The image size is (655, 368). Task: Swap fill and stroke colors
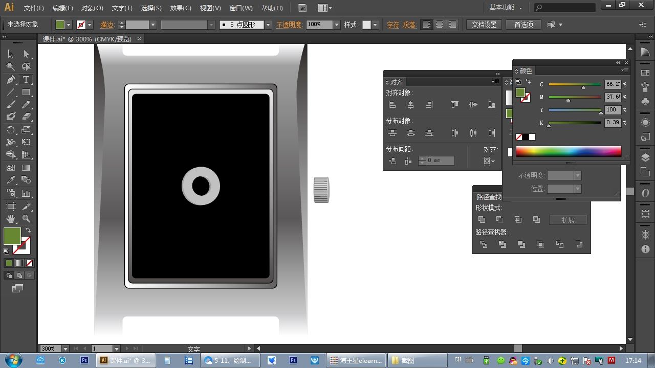(x=28, y=231)
